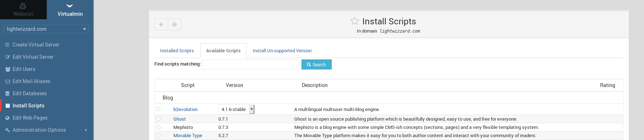Image resolution: width=644 pixels, height=140 pixels.
Task: Open Edit Virtual Server
Action: pyautogui.click(x=33, y=57)
